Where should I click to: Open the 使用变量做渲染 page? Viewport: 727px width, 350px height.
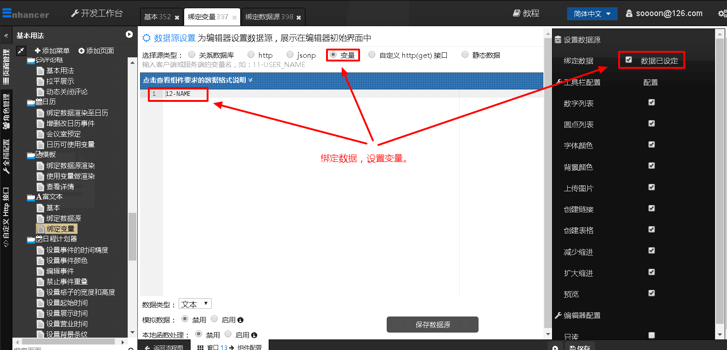pos(70,176)
